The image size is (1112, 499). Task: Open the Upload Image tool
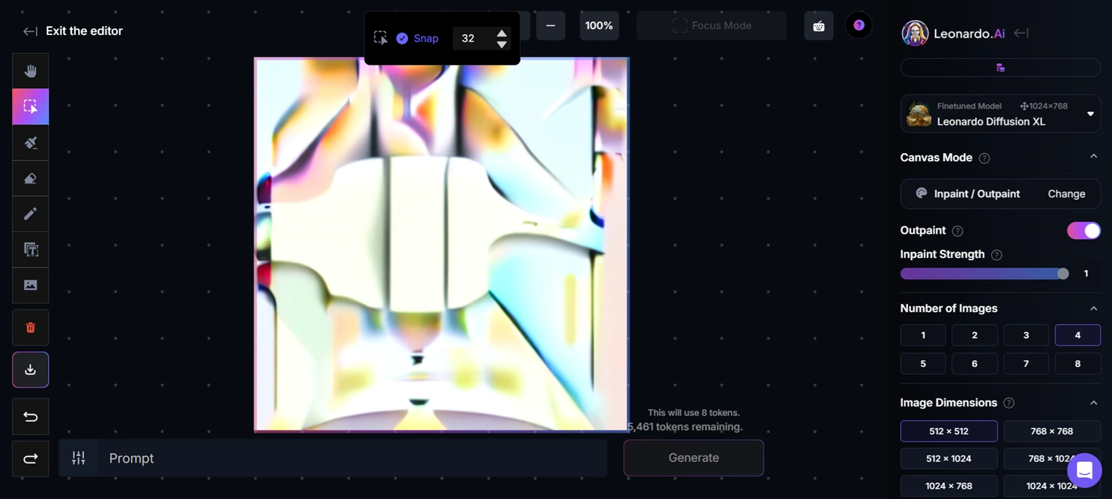31,285
